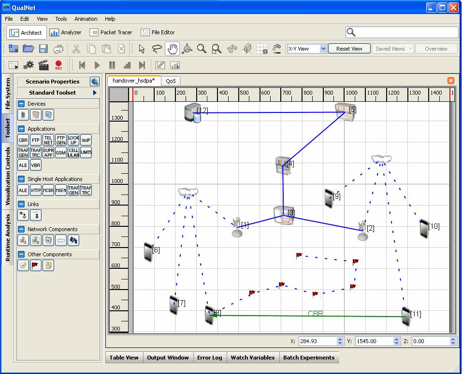Select the VBR application tool
Viewport: 462px width, 374px height.
(x=36, y=165)
